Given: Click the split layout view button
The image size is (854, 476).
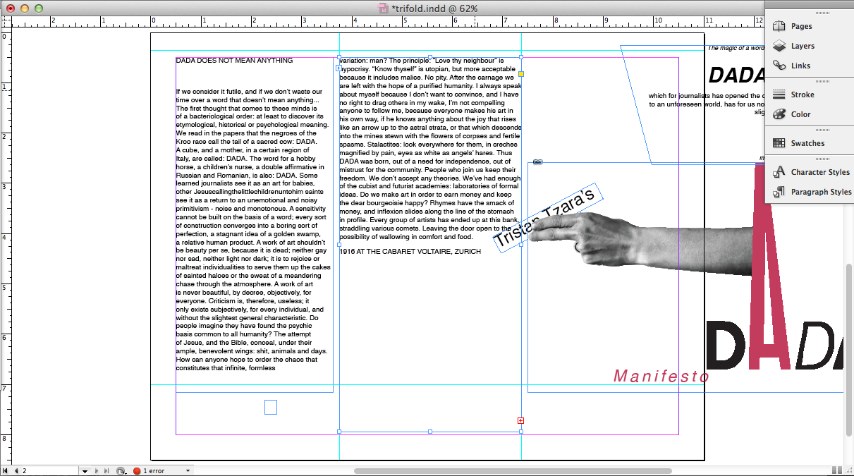Looking at the screenshot, I should tap(836, 470).
